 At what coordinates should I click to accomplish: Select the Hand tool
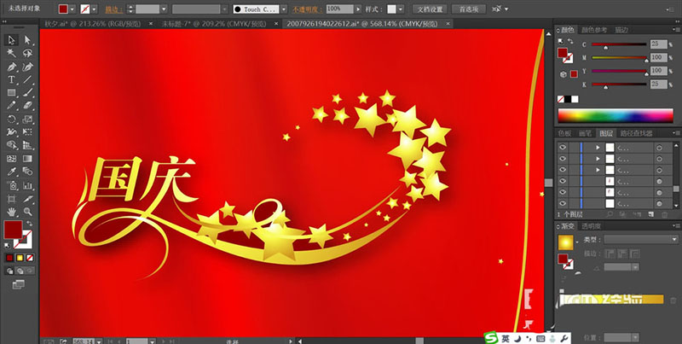tap(12, 212)
